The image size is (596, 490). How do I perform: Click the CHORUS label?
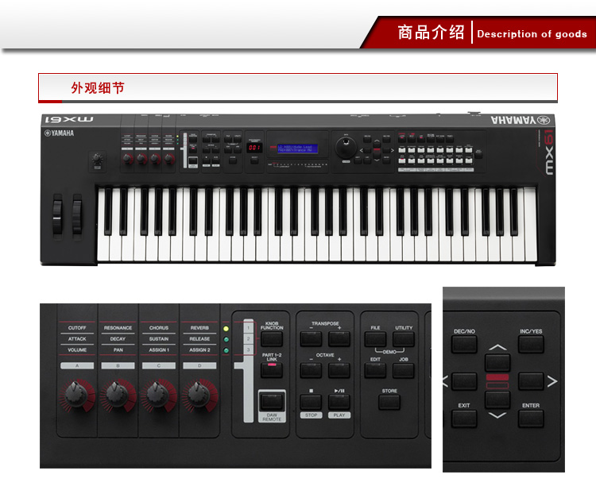[x=158, y=328]
